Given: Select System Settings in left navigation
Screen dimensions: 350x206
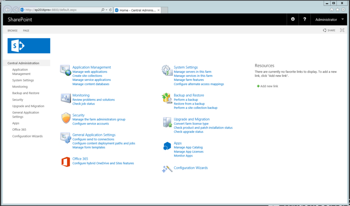Looking at the screenshot, I should coord(23,80).
